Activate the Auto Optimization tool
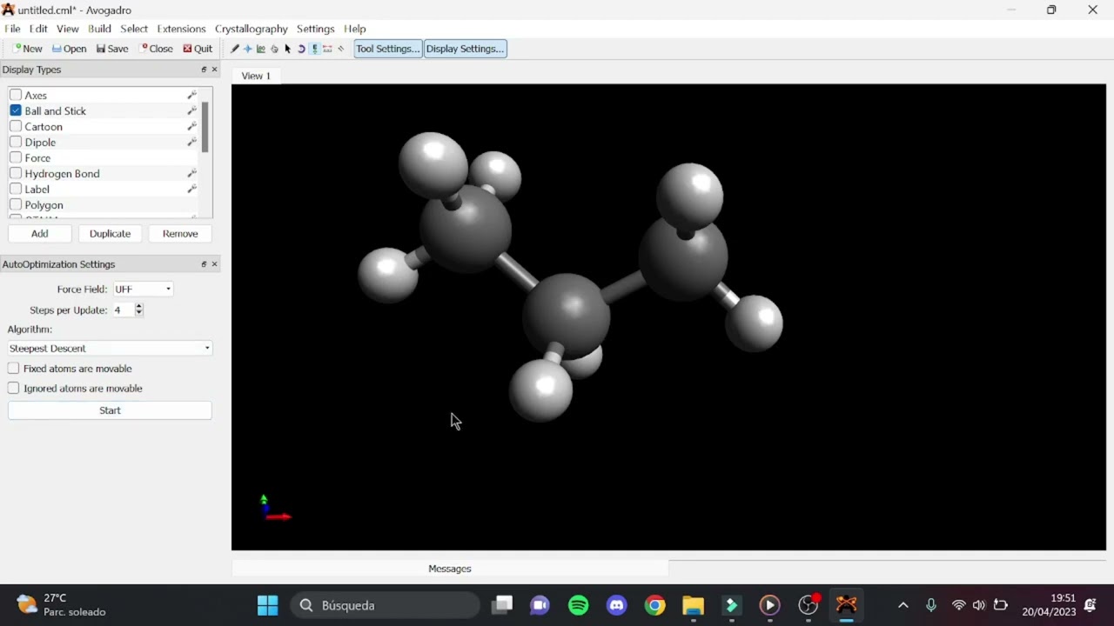This screenshot has width=1114, height=626. pyautogui.click(x=314, y=49)
